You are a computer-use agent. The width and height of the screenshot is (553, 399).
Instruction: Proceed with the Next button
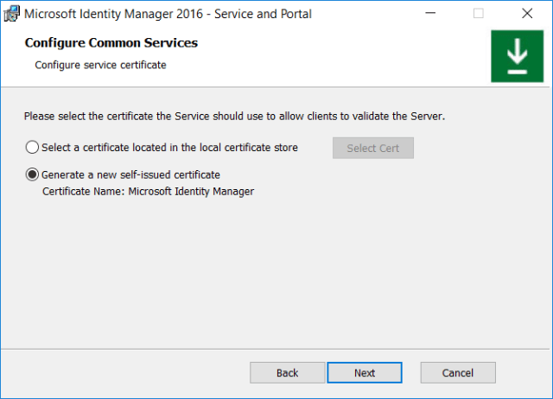click(365, 373)
